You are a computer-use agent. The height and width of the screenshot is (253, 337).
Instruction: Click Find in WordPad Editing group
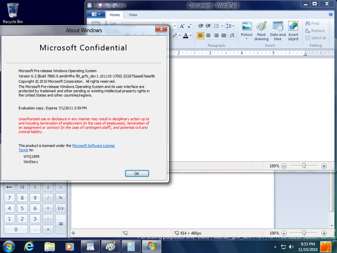click(312, 23)
